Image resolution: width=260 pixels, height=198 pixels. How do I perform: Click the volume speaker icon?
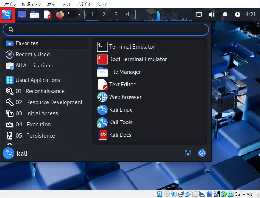click(212, 14)
